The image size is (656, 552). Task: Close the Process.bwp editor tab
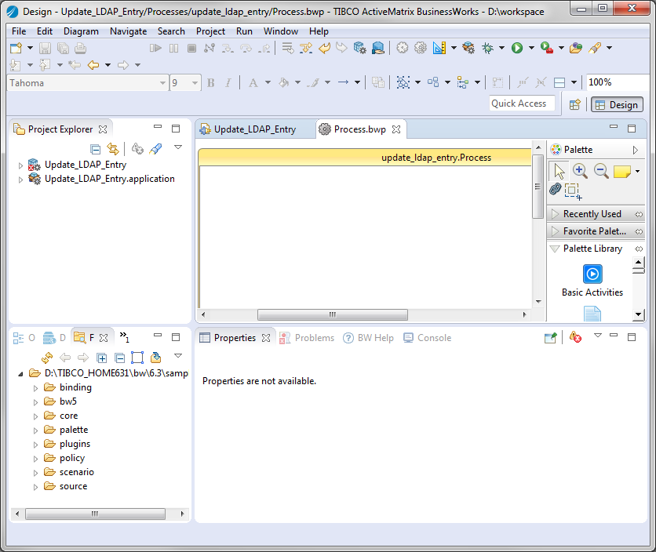click(396, 129)
